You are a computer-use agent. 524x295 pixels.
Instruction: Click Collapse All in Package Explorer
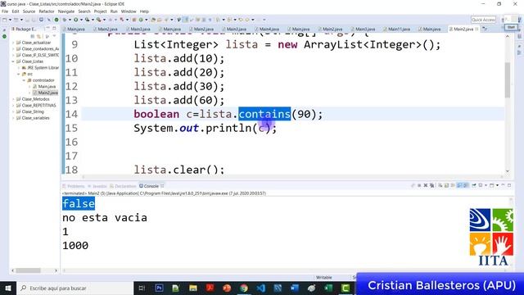(33, 36)
